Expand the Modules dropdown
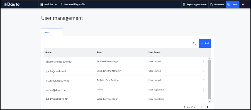Image resolution: width=251 pixels, height=110 pixels. pyautogui.click(x=49, y=4)
